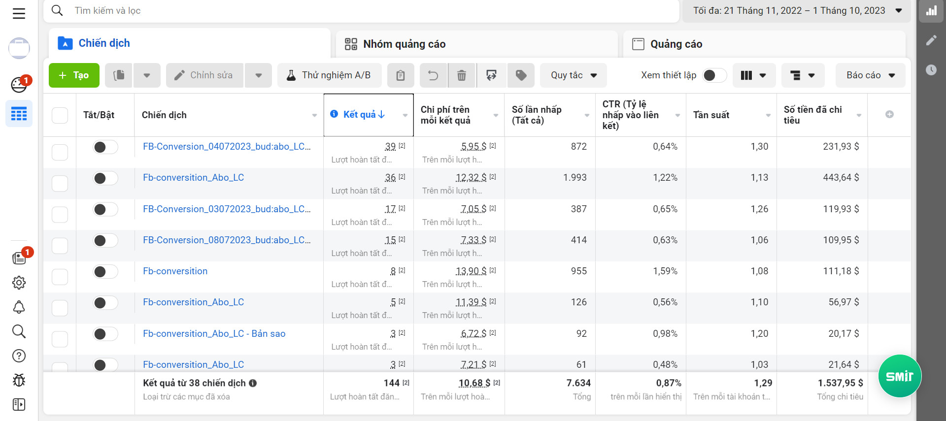The width and height of the screenshot is (946, 421).
Task: Switch to the Quảng cáo tab
Action: click(x=764, y=44)
